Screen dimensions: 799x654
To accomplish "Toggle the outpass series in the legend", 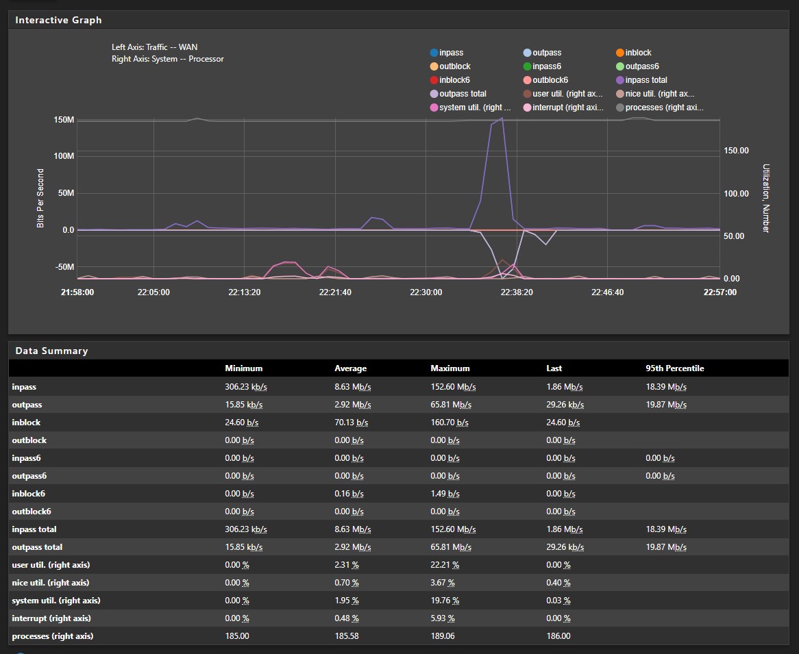I will (x=546, y=53).
